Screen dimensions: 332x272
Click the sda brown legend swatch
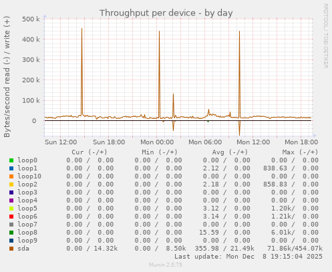[x=11, y=249]
